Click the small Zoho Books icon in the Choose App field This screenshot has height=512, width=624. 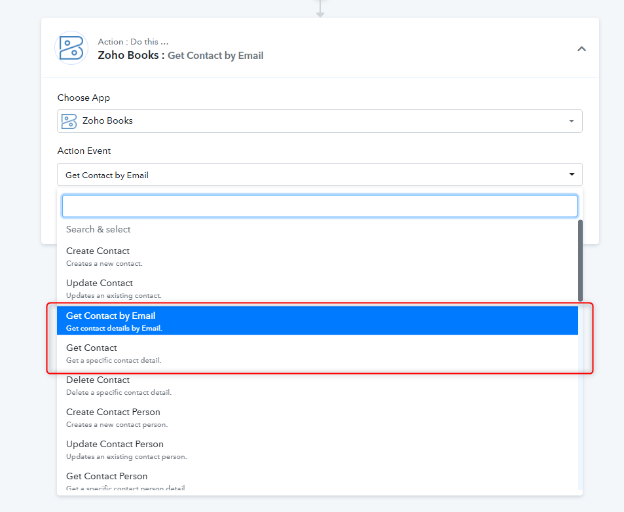click(x=69, y=121)
